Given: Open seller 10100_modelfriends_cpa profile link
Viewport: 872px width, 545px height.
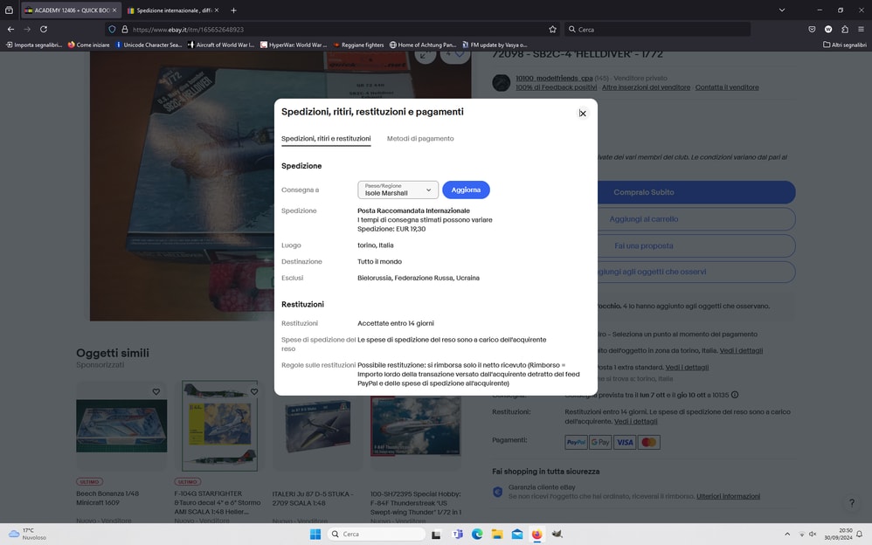Looking at the screenshot, I should (554, 79).
